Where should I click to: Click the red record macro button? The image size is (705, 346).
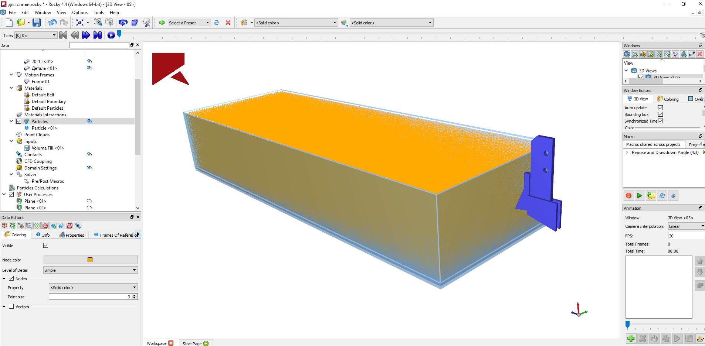[628, 196]
